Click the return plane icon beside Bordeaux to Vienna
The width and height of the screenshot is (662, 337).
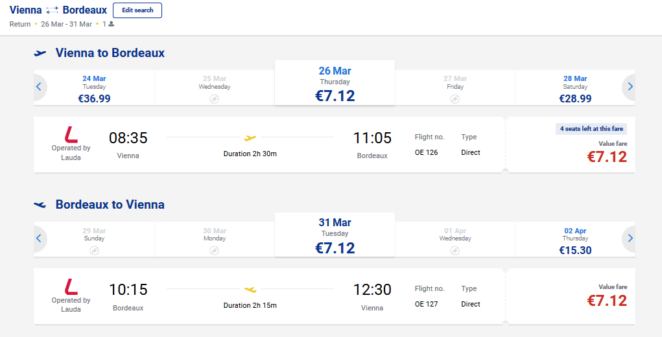(40, 205)
